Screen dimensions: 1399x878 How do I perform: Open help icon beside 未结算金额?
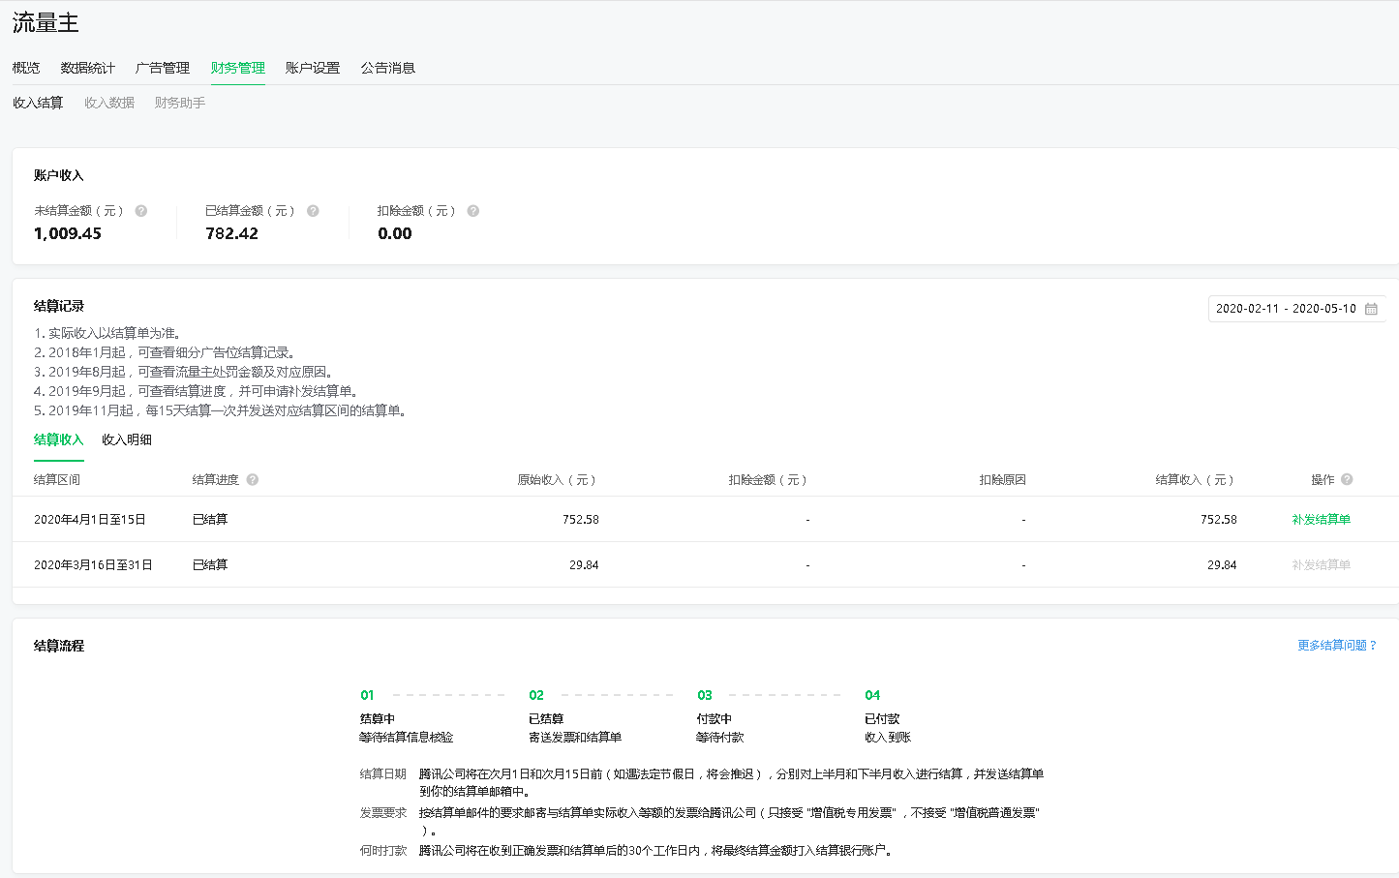(141, 211)
